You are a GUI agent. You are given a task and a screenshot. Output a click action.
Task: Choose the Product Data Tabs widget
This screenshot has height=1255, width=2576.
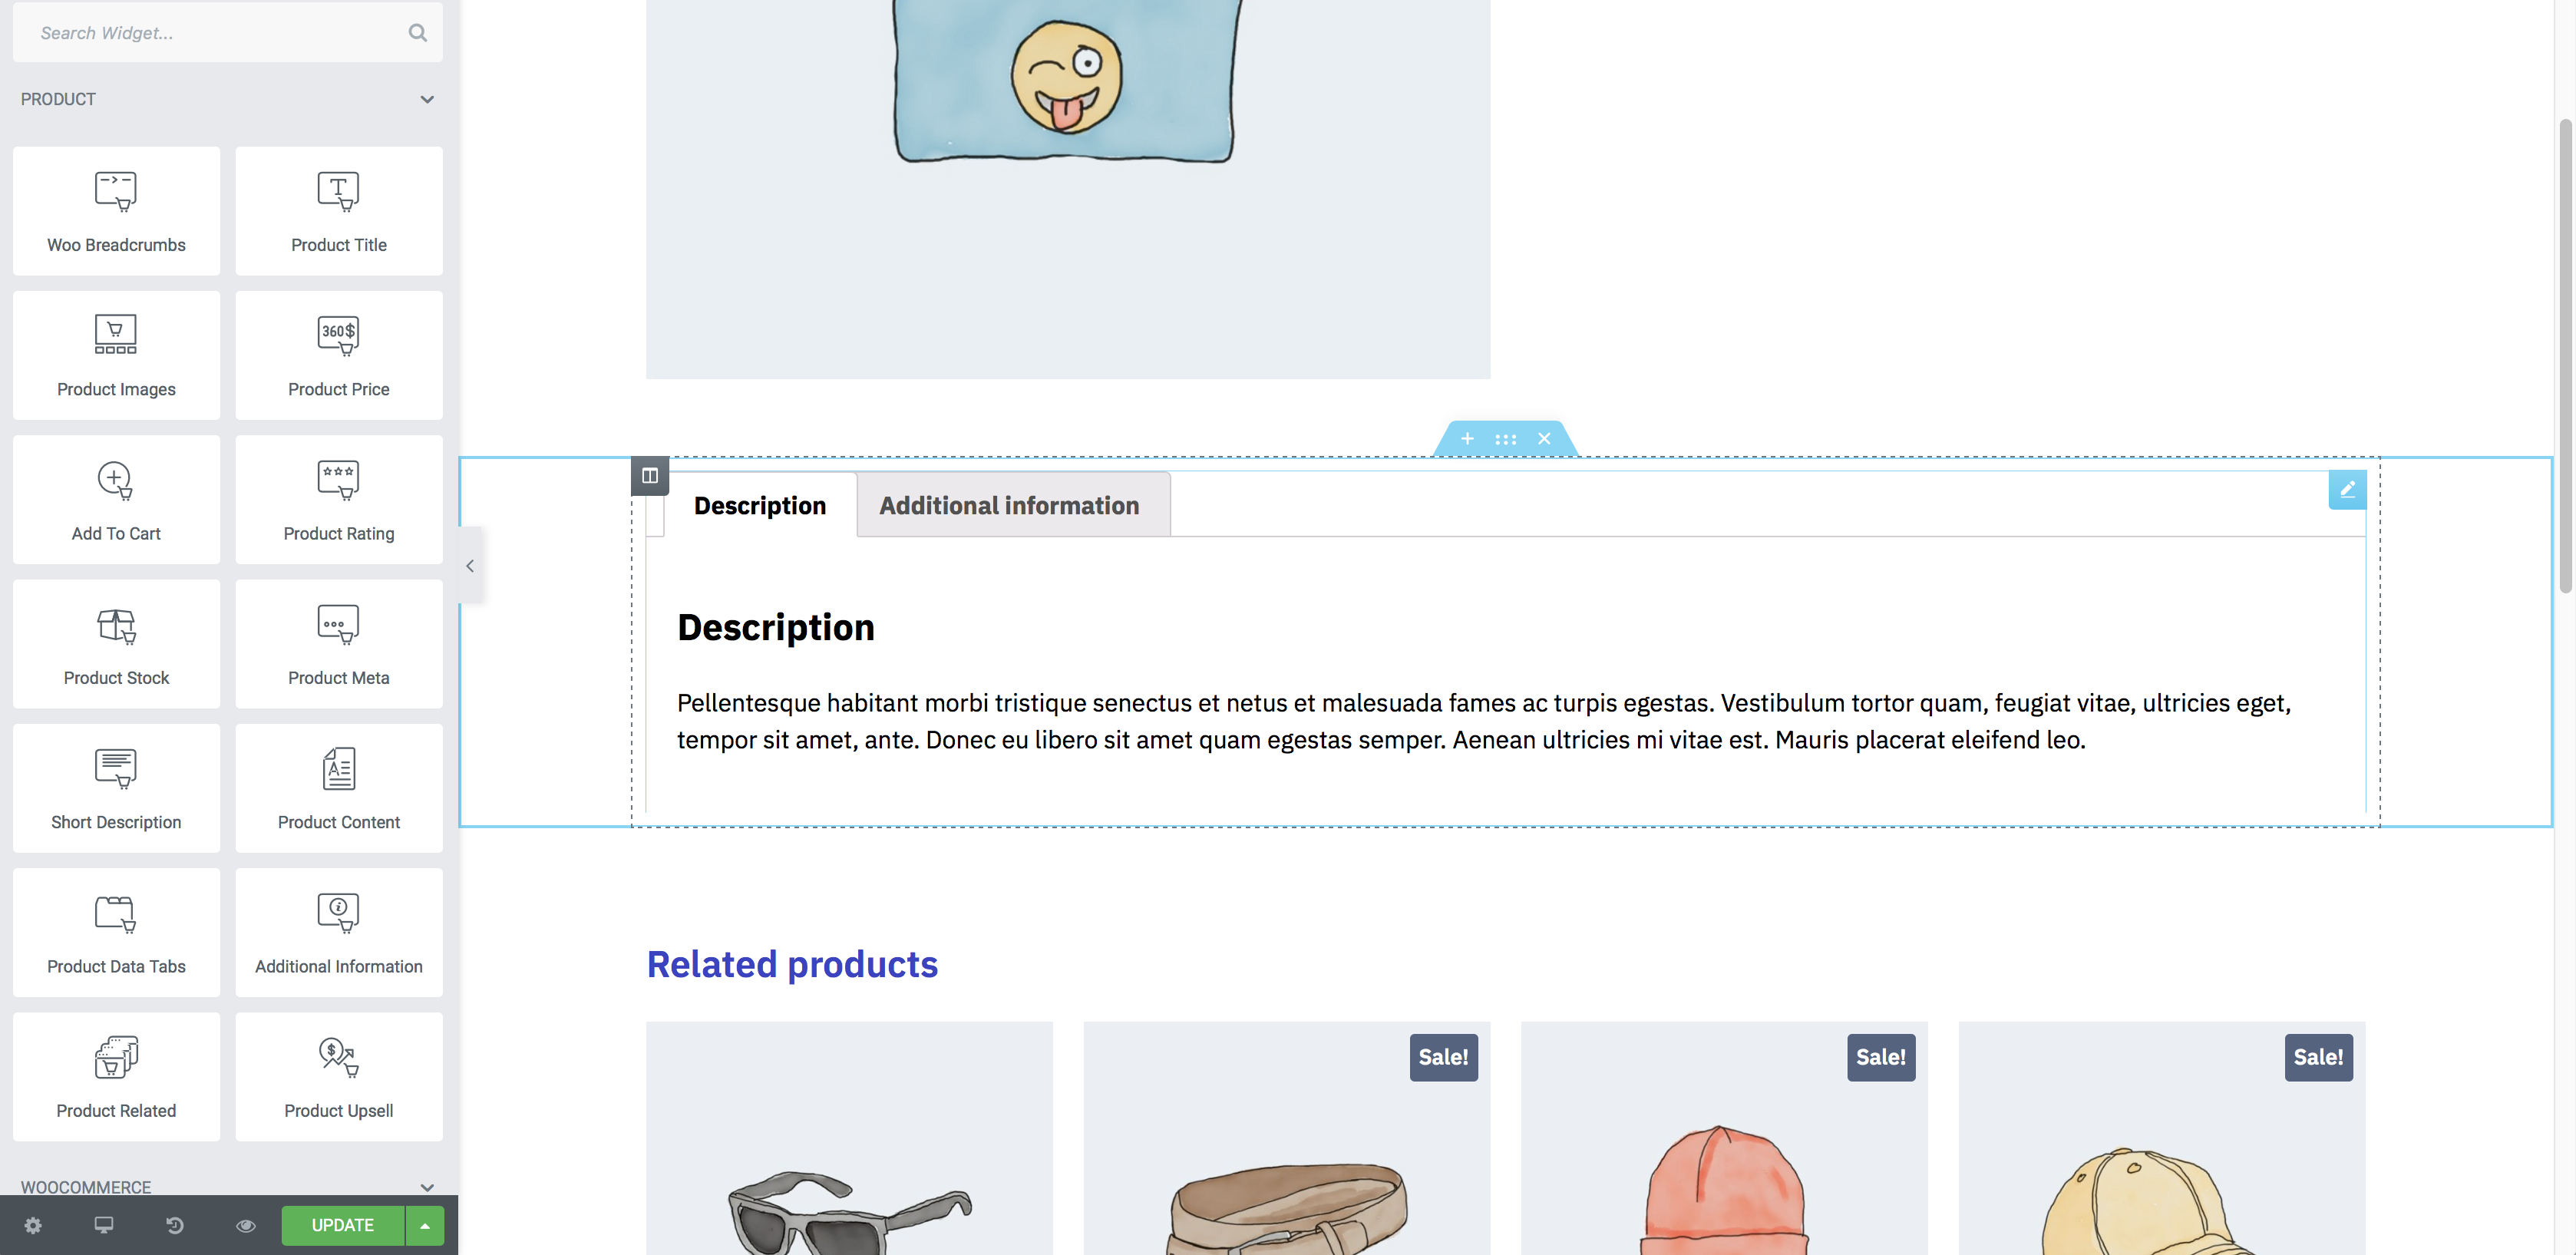point(116,932)
